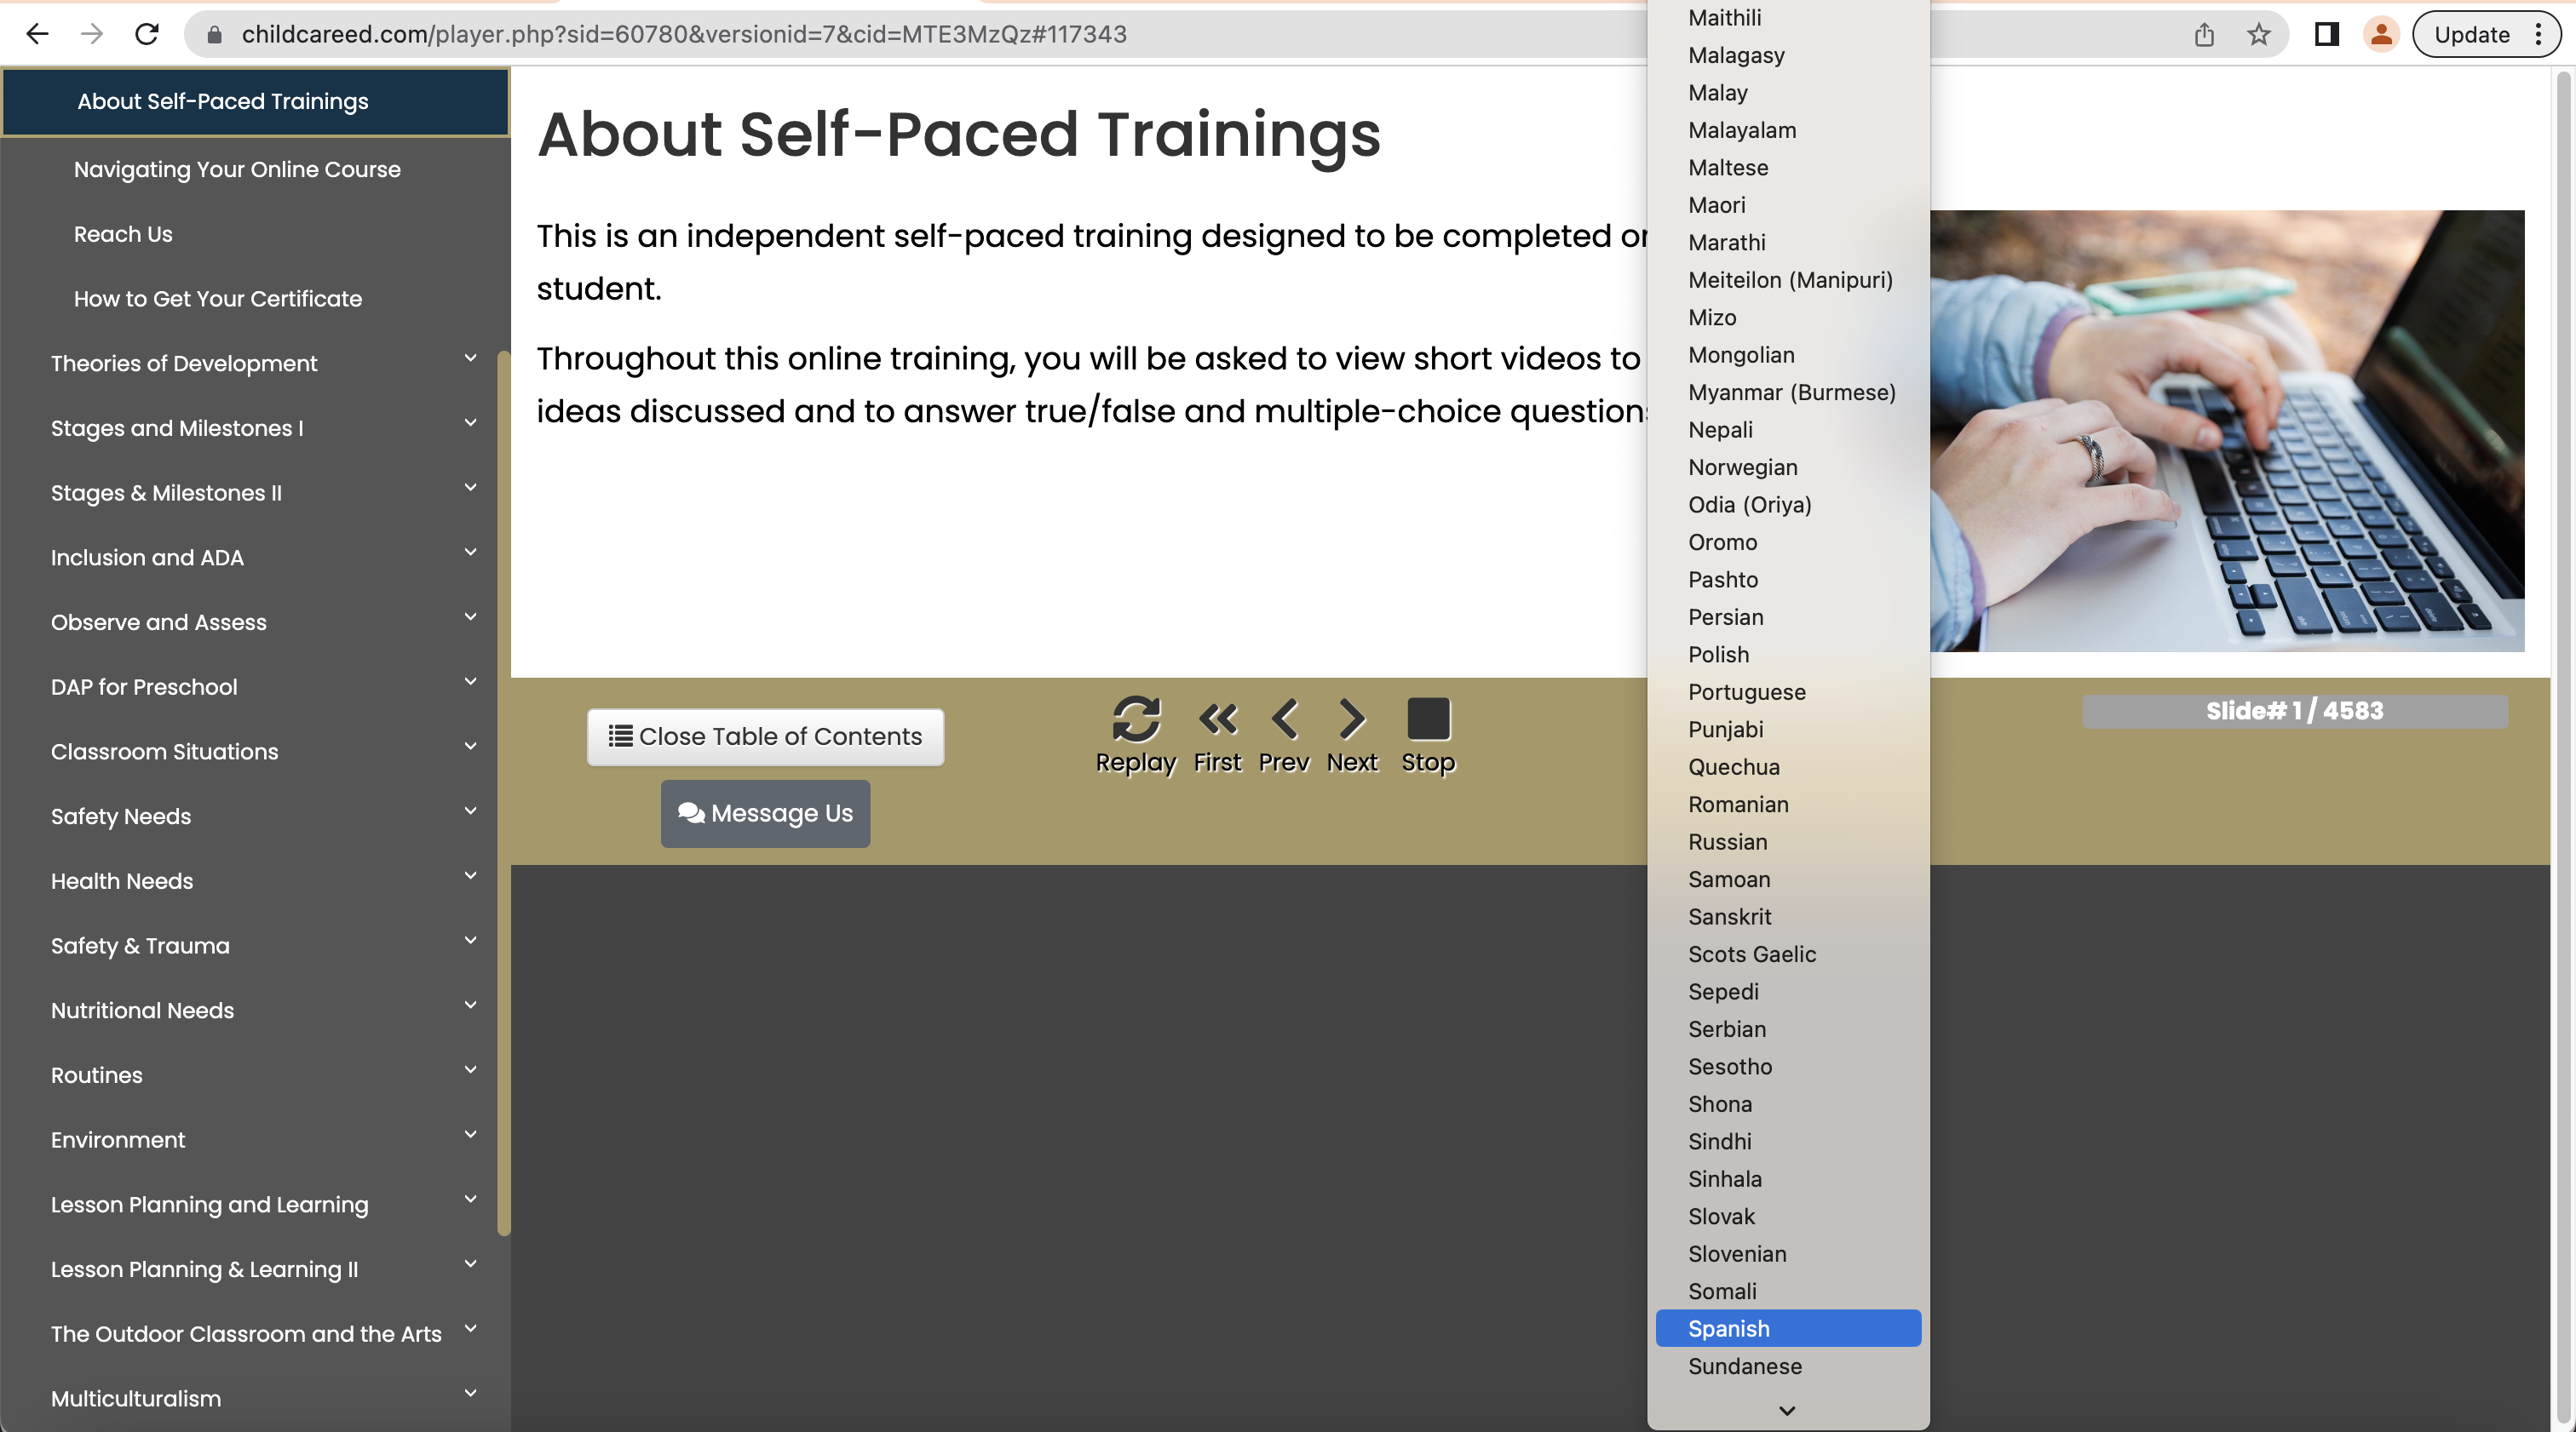2576x1432 pixels.
Task: Open Navigating Your Online Course
Action: (237, 169)
